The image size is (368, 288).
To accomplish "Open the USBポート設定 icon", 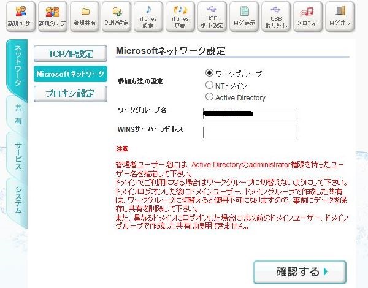I will (x=212, y=17).
